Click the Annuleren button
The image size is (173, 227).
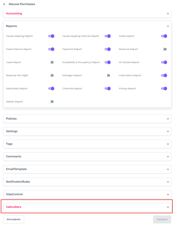[x=13, y=219]
